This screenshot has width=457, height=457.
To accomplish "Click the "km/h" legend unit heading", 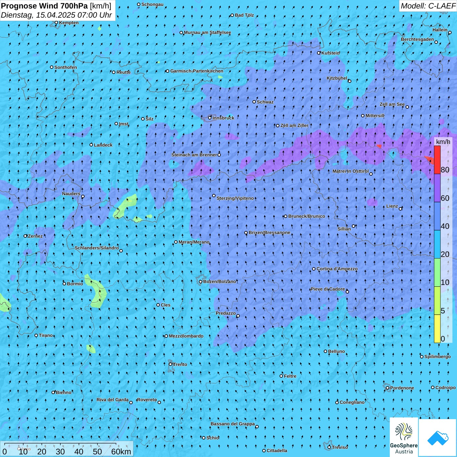I will point(443,141).
